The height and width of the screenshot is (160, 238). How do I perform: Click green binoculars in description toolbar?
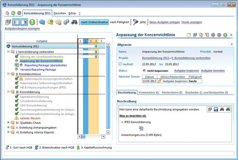point(228,109)
